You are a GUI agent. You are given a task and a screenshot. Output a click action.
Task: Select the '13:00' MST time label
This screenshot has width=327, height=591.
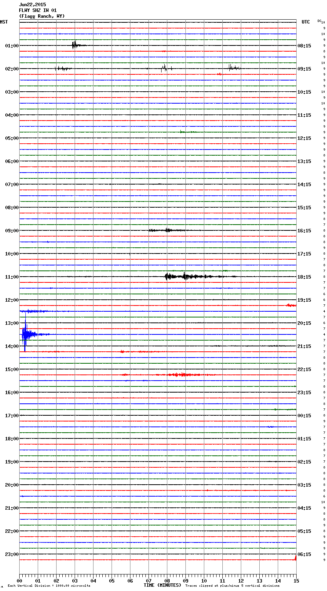click(12, 323)
